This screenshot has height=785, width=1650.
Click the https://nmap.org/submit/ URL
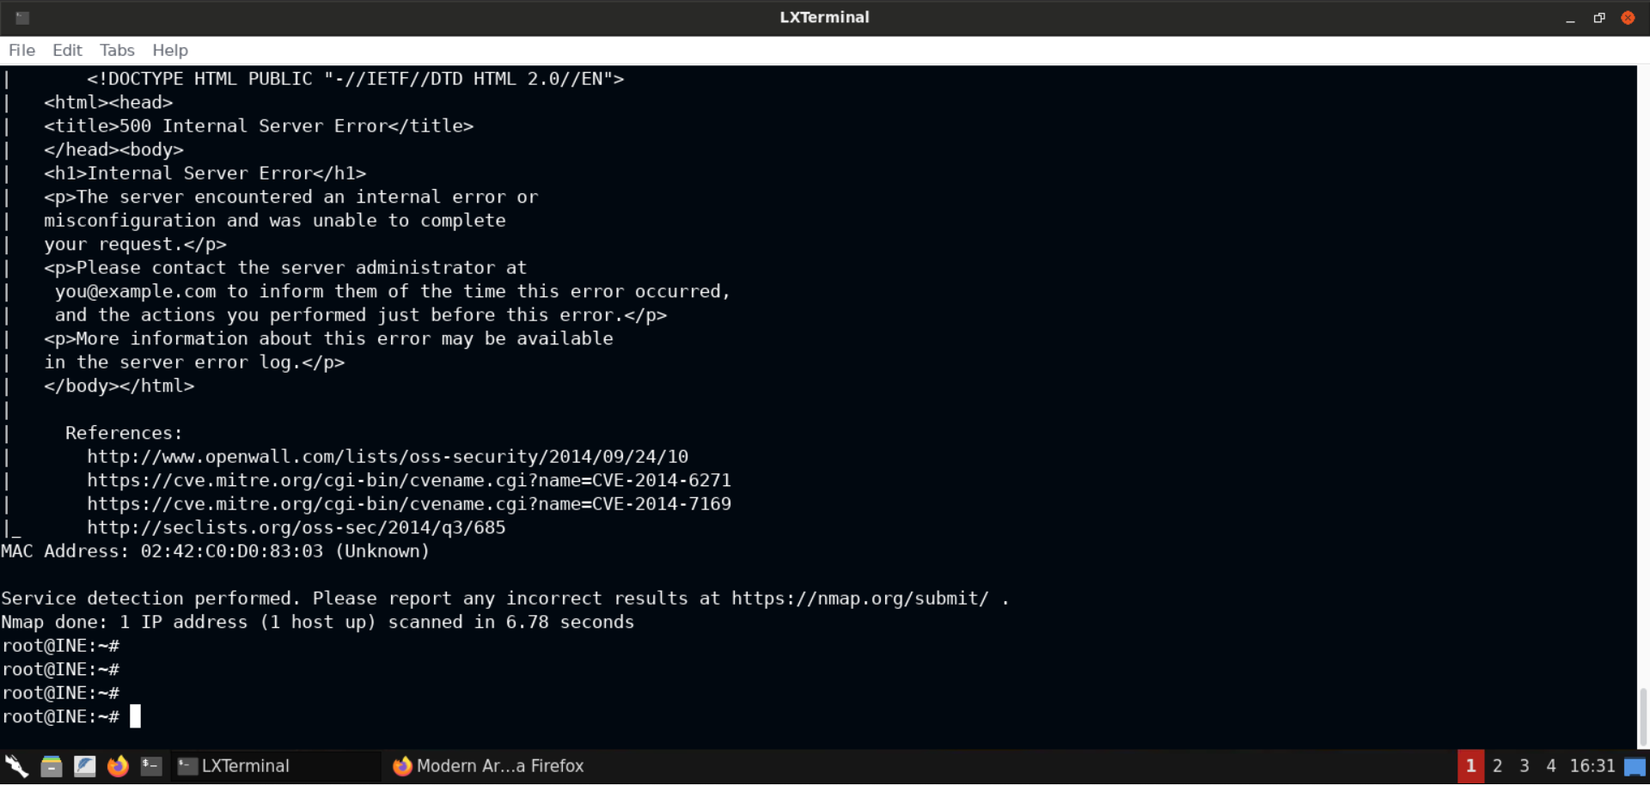click(860, 599)
